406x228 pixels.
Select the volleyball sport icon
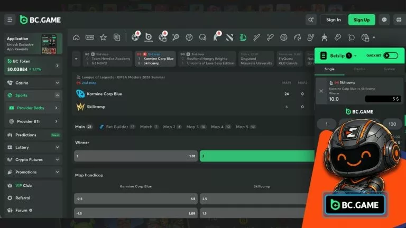click(283, 37)
